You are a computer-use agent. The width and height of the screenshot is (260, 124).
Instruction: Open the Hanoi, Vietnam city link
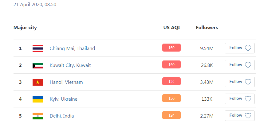66,82
